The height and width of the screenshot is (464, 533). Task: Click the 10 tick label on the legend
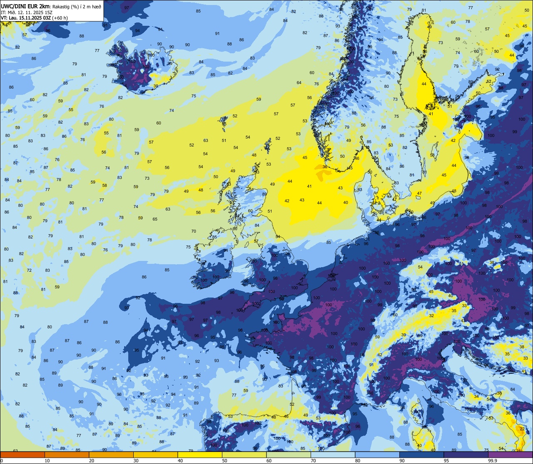click(x=47, y=461)
